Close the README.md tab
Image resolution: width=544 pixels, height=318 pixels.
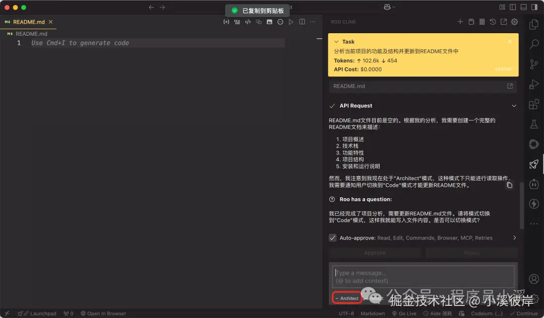click(x=51, y=22)
